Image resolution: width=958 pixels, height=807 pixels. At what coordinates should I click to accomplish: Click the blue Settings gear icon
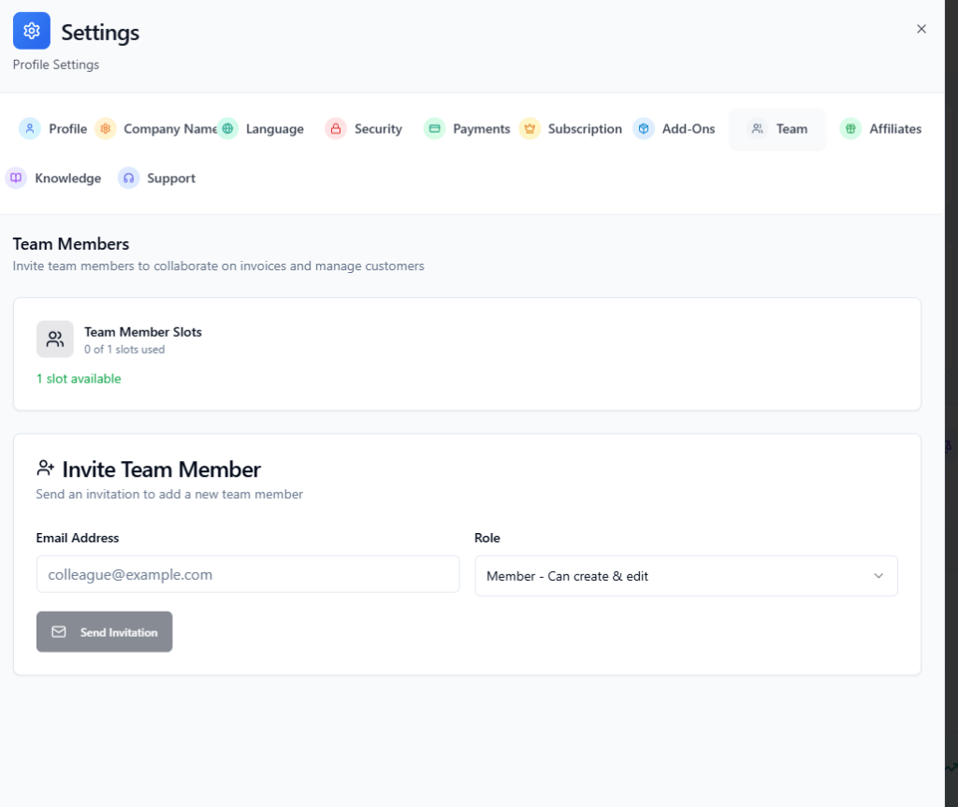pyautogui.click(x=31, y=31)
